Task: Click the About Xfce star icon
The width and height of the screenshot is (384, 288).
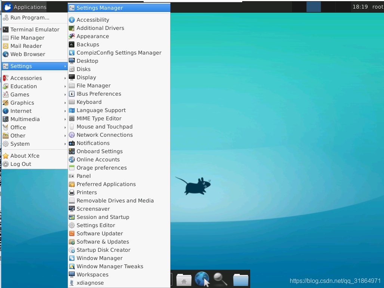Action: [x=6, y=156]
